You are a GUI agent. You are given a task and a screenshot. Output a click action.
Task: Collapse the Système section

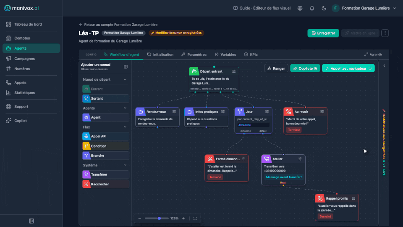coord(125,165)
